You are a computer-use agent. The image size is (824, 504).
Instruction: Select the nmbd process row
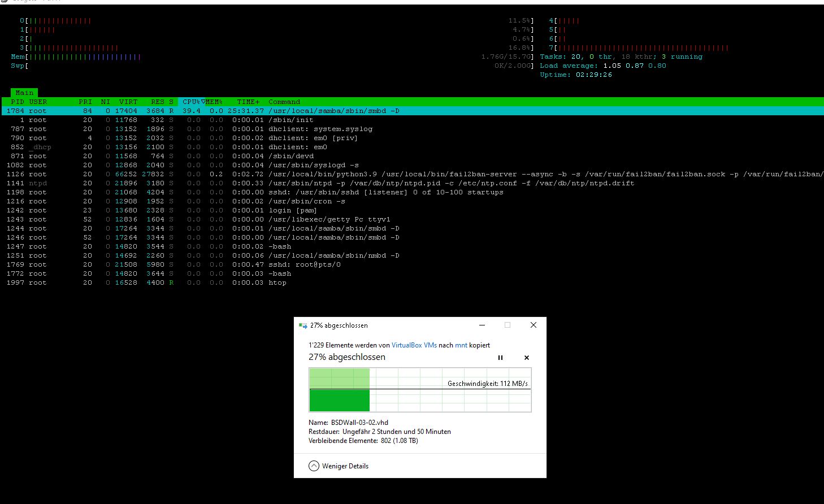(x=333, y=255)
